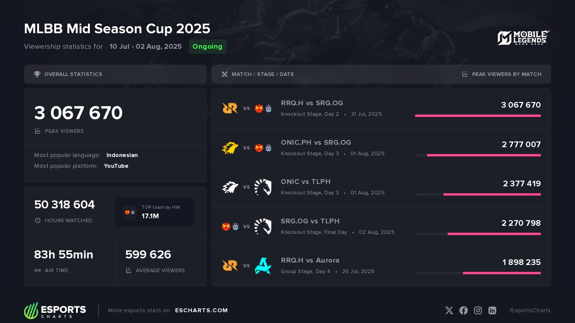
Task: Click the peak viewers chart icon
Action: [x=465, y=74]
